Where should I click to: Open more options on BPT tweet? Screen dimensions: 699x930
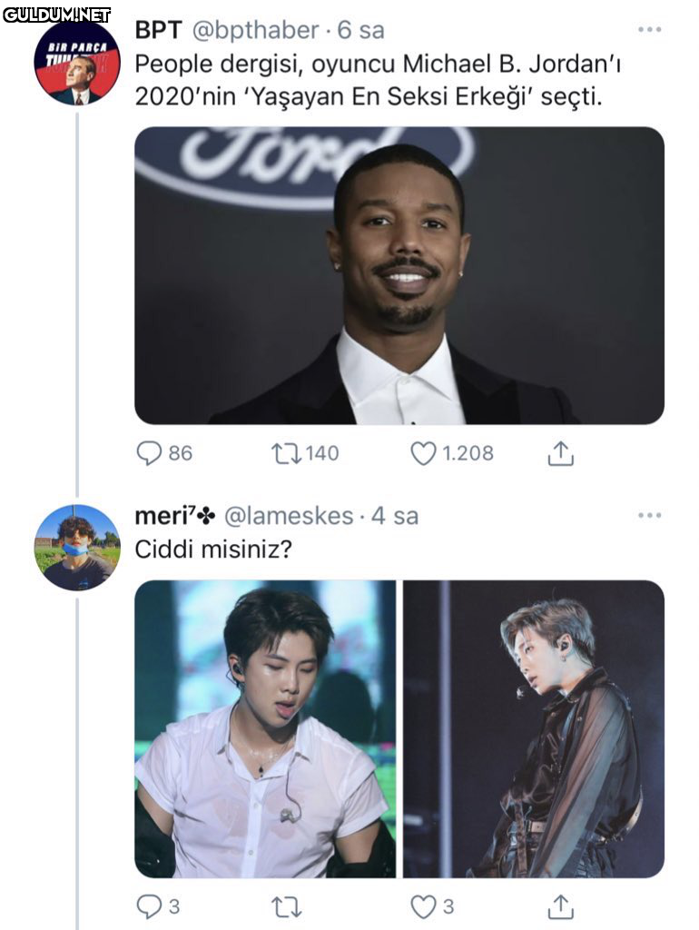[x=649, y=30]
